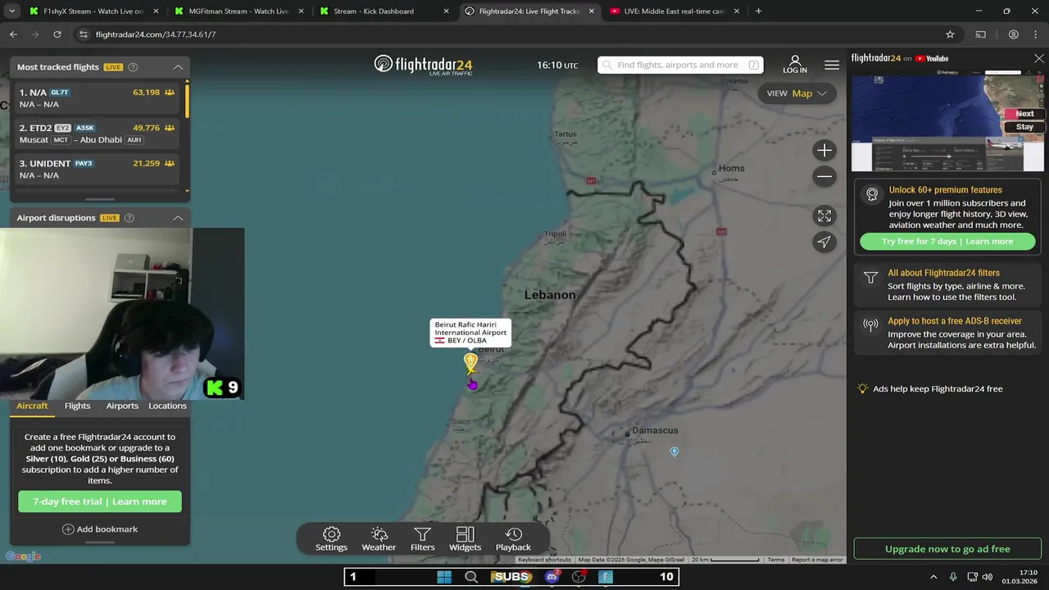Image resolution: width=1049 pixels, height=590 pixels.
Task: Open the help icon beside Airport disruptions
Action: pyautogui.click(x=129, y=218)
